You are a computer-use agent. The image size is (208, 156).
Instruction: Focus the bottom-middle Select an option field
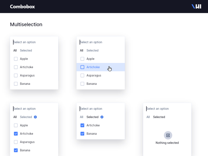pos(101,109)
